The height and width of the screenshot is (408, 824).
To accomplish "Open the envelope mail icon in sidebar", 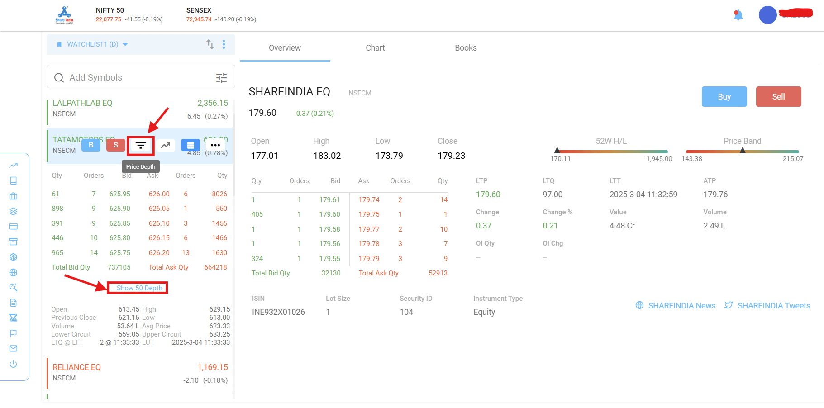I will click(13, 349).
